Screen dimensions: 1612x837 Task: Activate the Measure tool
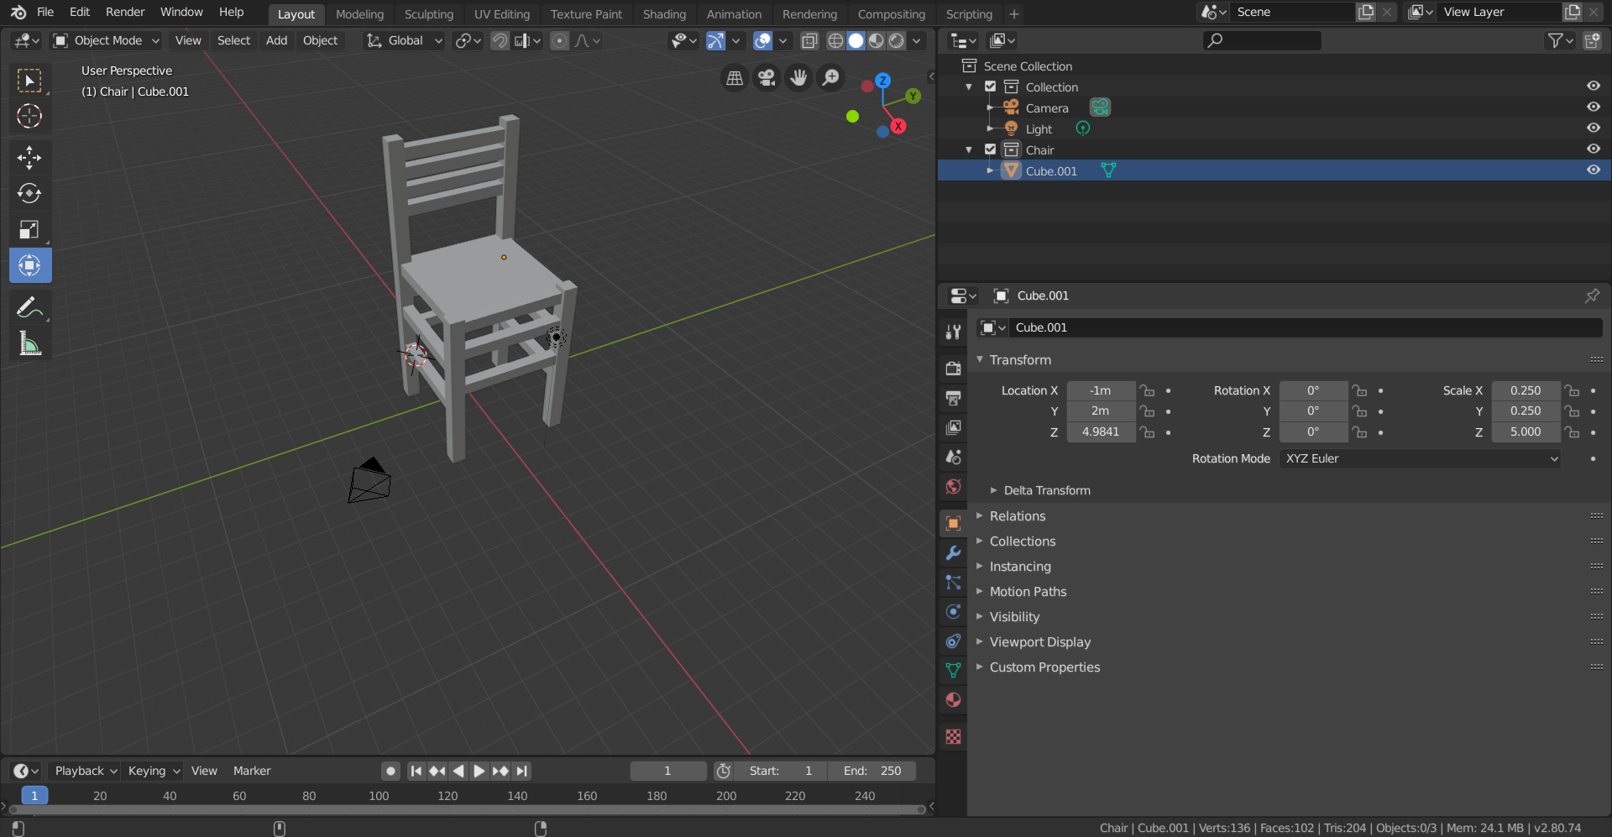point(29,343)
